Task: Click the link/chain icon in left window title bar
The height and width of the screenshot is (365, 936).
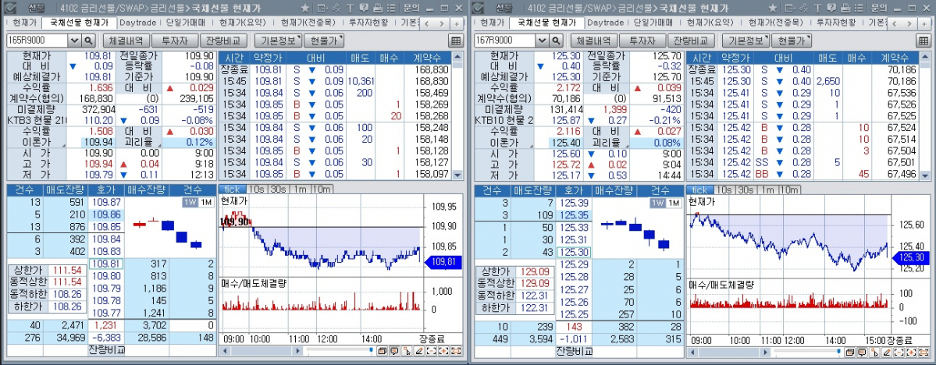Action: coord(336,9)
